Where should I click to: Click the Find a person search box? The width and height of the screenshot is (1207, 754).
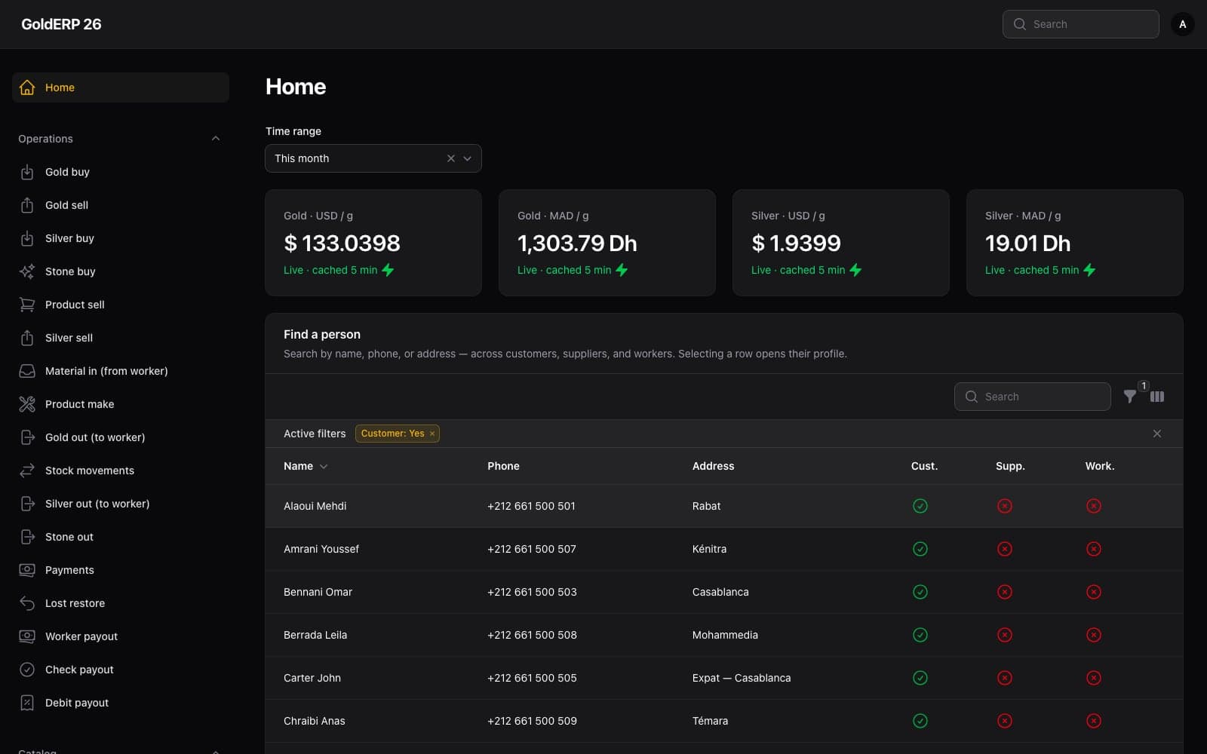point(1032,397)
